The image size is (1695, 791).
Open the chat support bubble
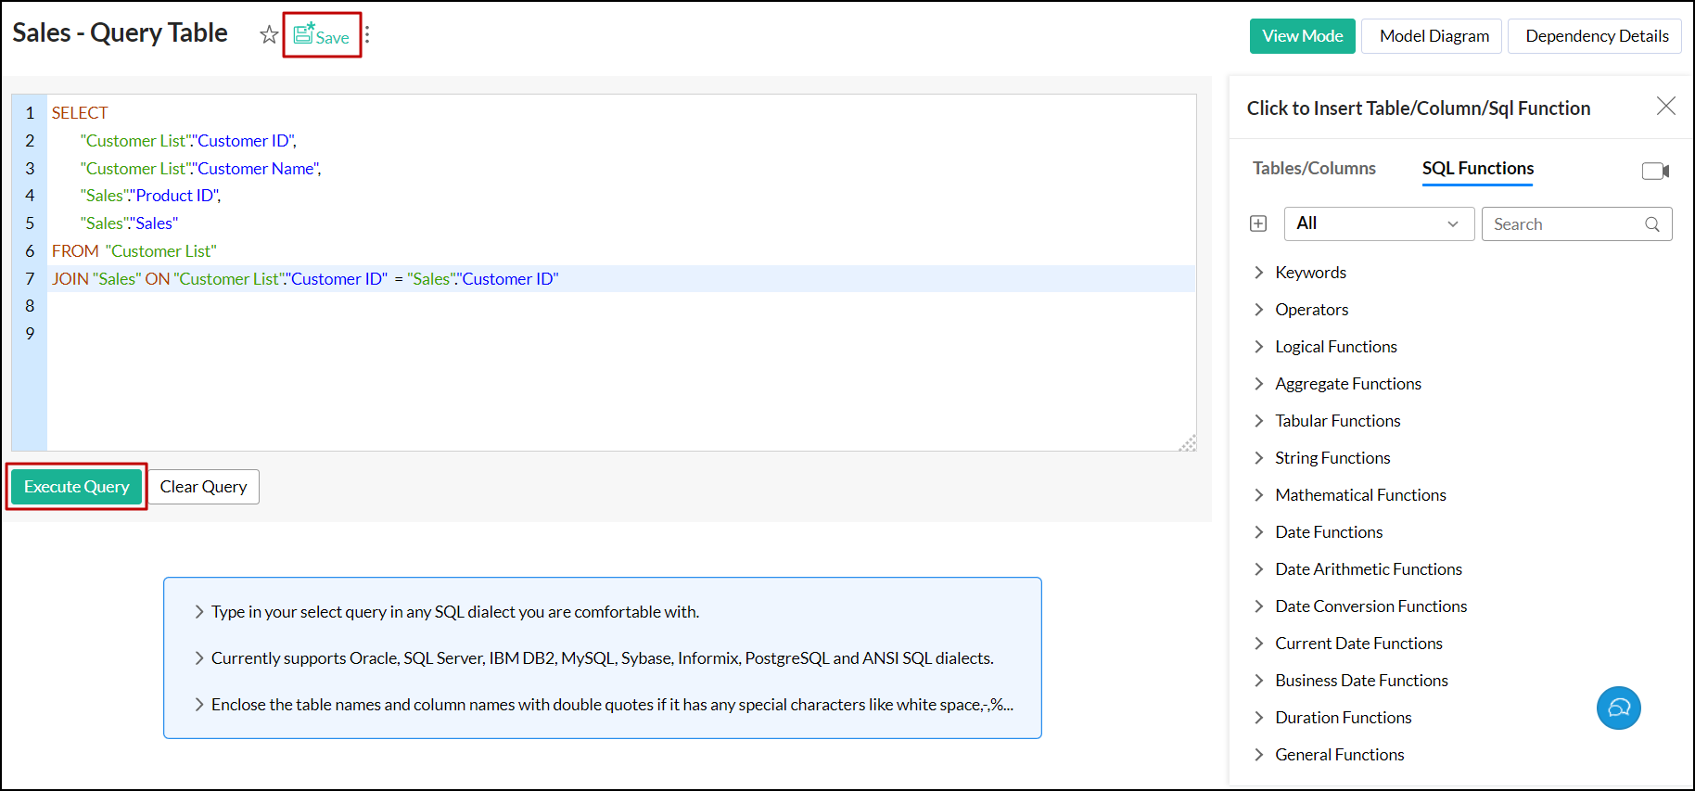(1618, 708)
